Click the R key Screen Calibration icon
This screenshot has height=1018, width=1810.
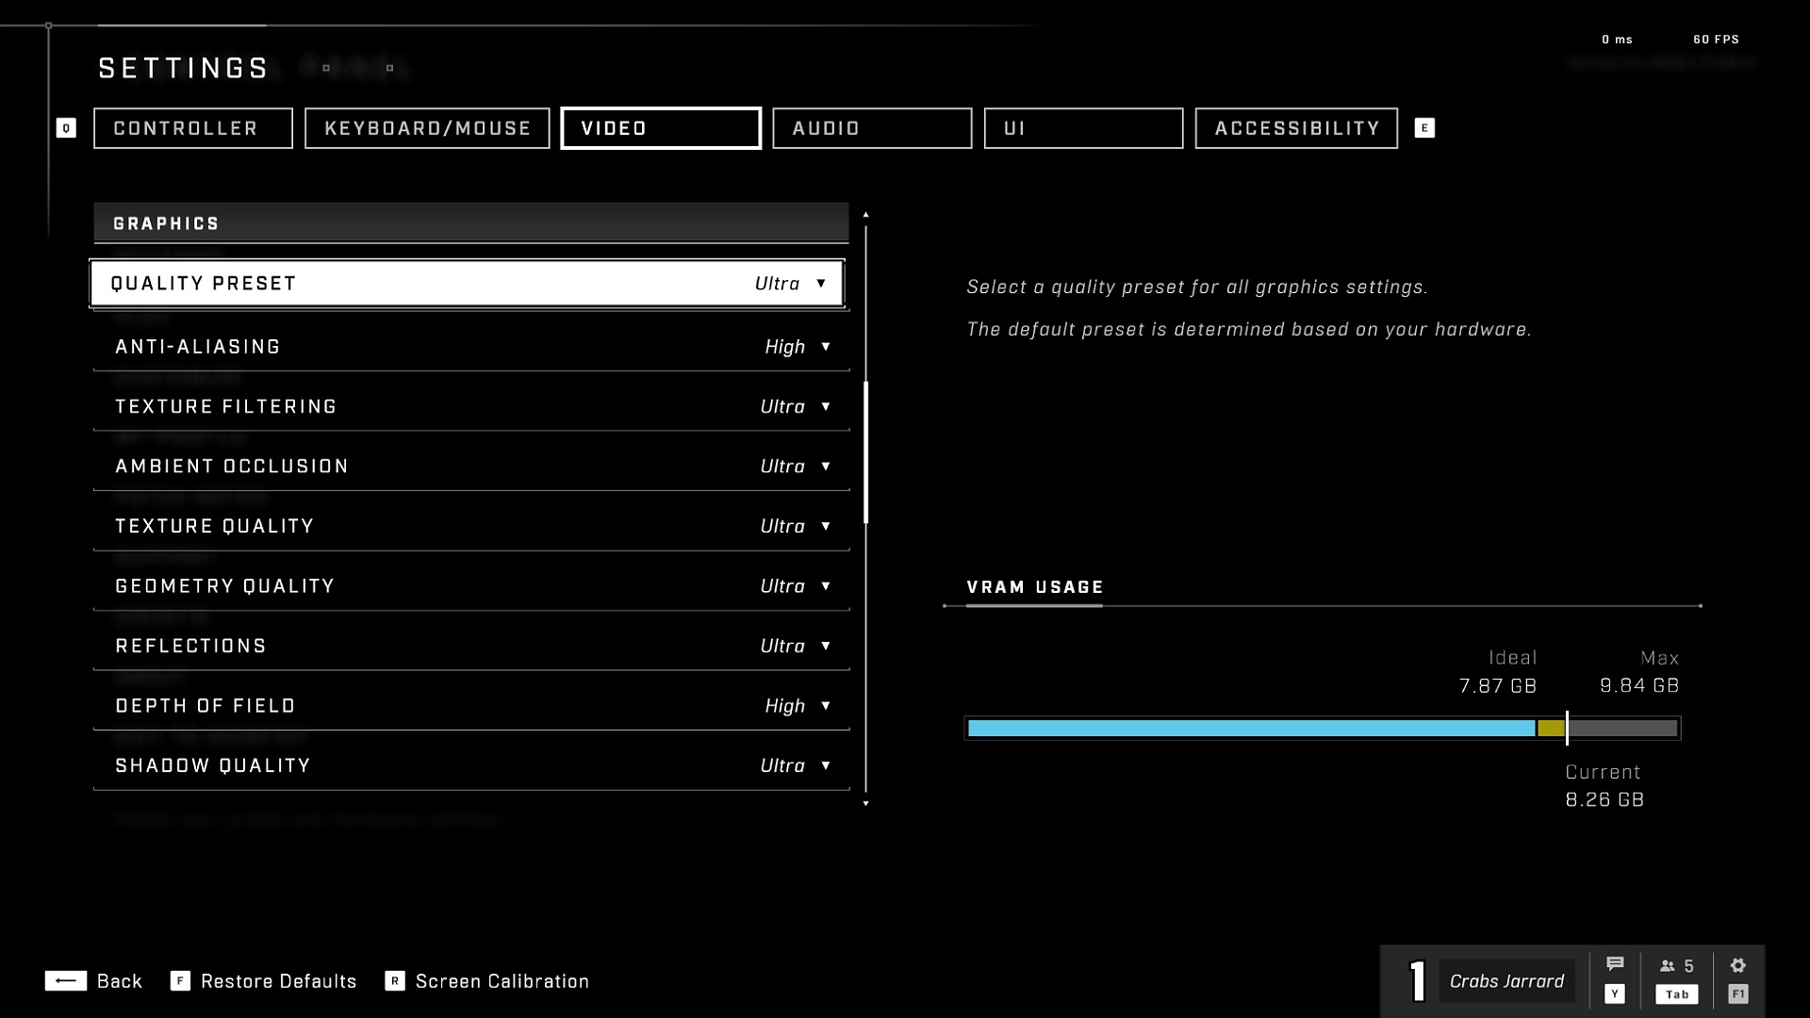pos(395,981)
